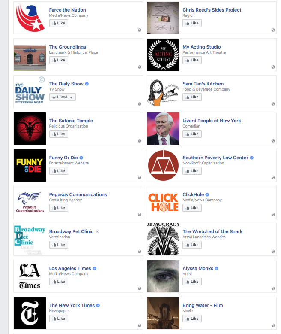This screenshot has height=334, width=281.
Task: Click the globe privacy icon on Farce the Nation
Action: tap(140, 30)
